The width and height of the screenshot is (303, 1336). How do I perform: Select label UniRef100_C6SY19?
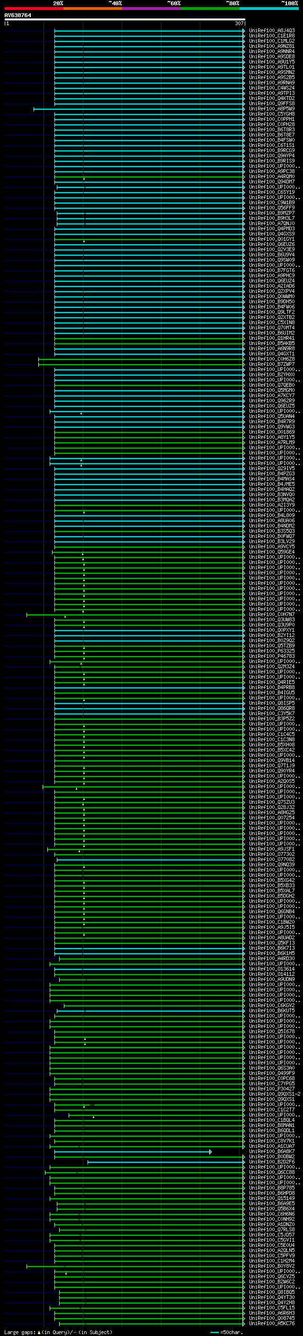271,192
